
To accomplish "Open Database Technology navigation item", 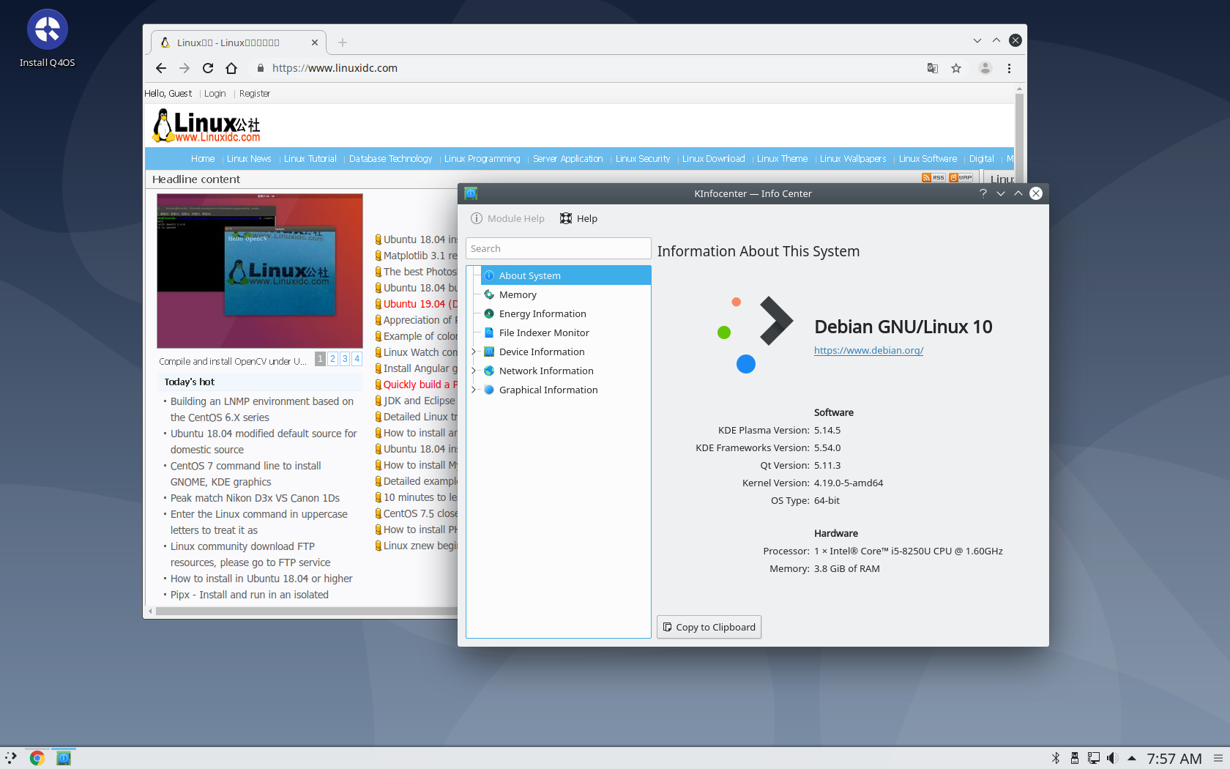I will click(x=390, y=159).
